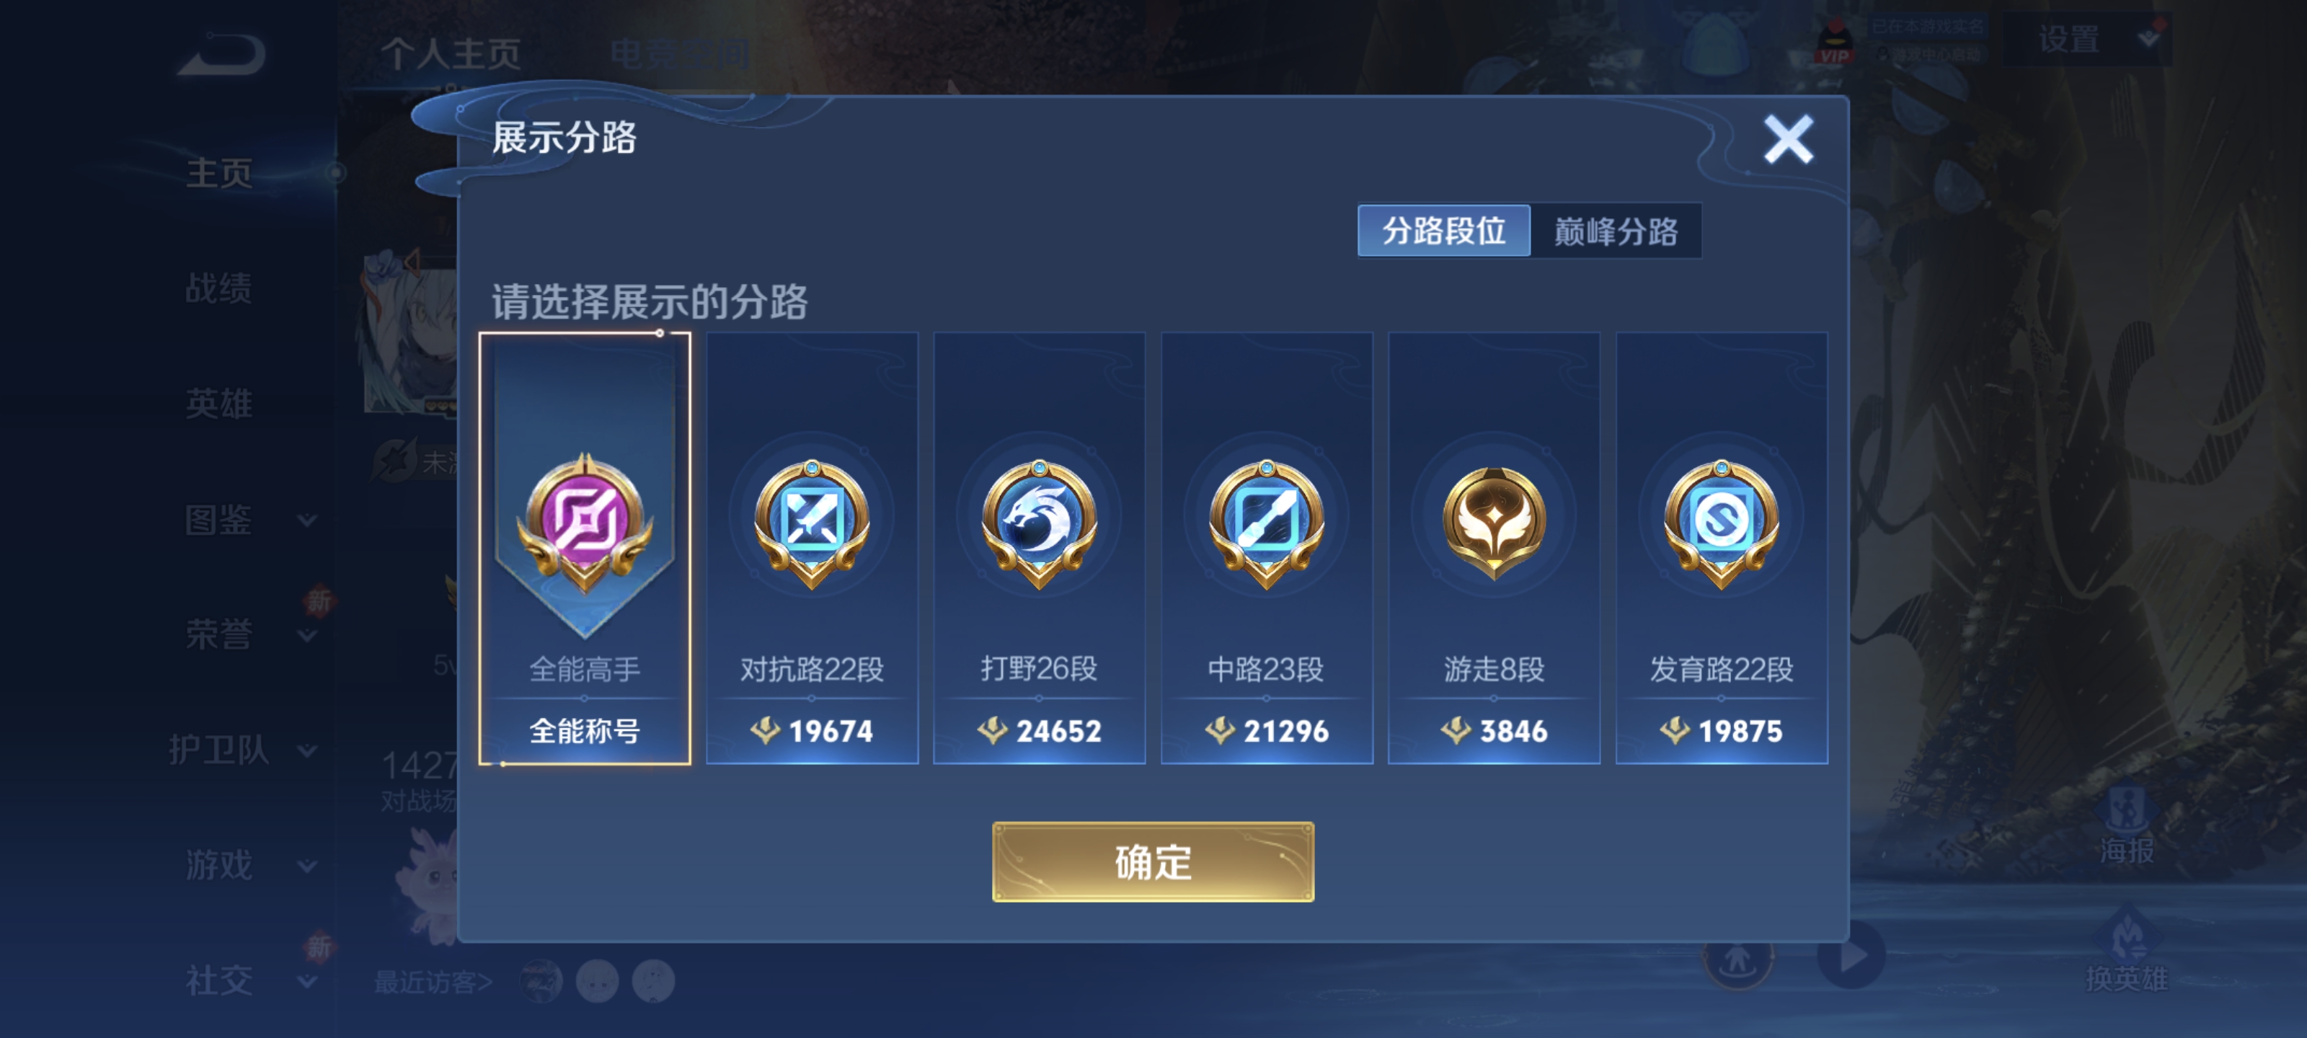Close the 展示分路 dialog with X
Screen dimensions: 2307x1038
pyautogui.click(x=1789, y=139)
